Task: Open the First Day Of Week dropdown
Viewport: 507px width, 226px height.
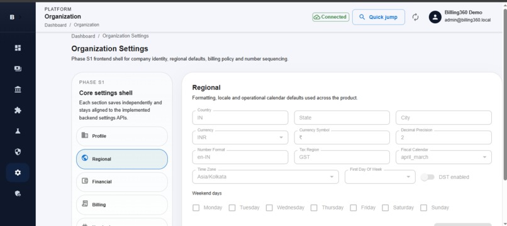Action: [380, 177]
